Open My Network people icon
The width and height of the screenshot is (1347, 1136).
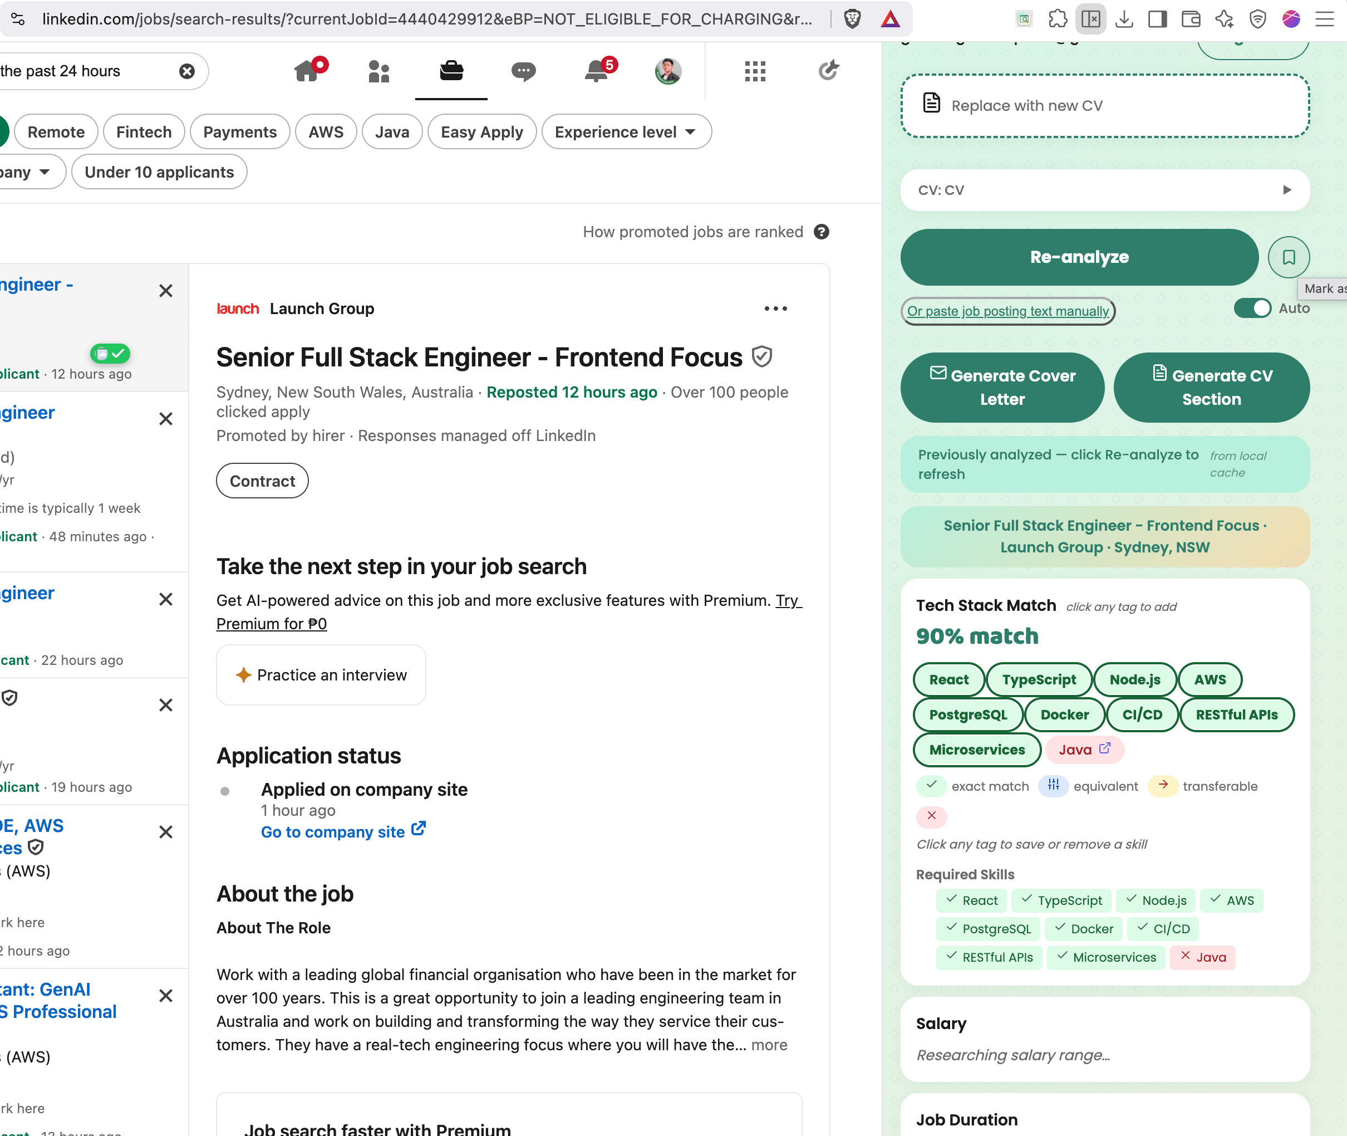[x=379, y=71]
